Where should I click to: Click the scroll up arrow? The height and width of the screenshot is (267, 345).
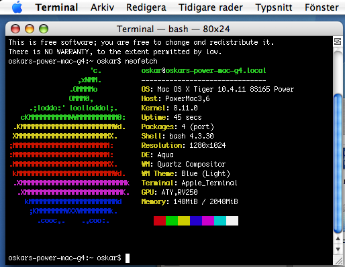tap(338, 239)
